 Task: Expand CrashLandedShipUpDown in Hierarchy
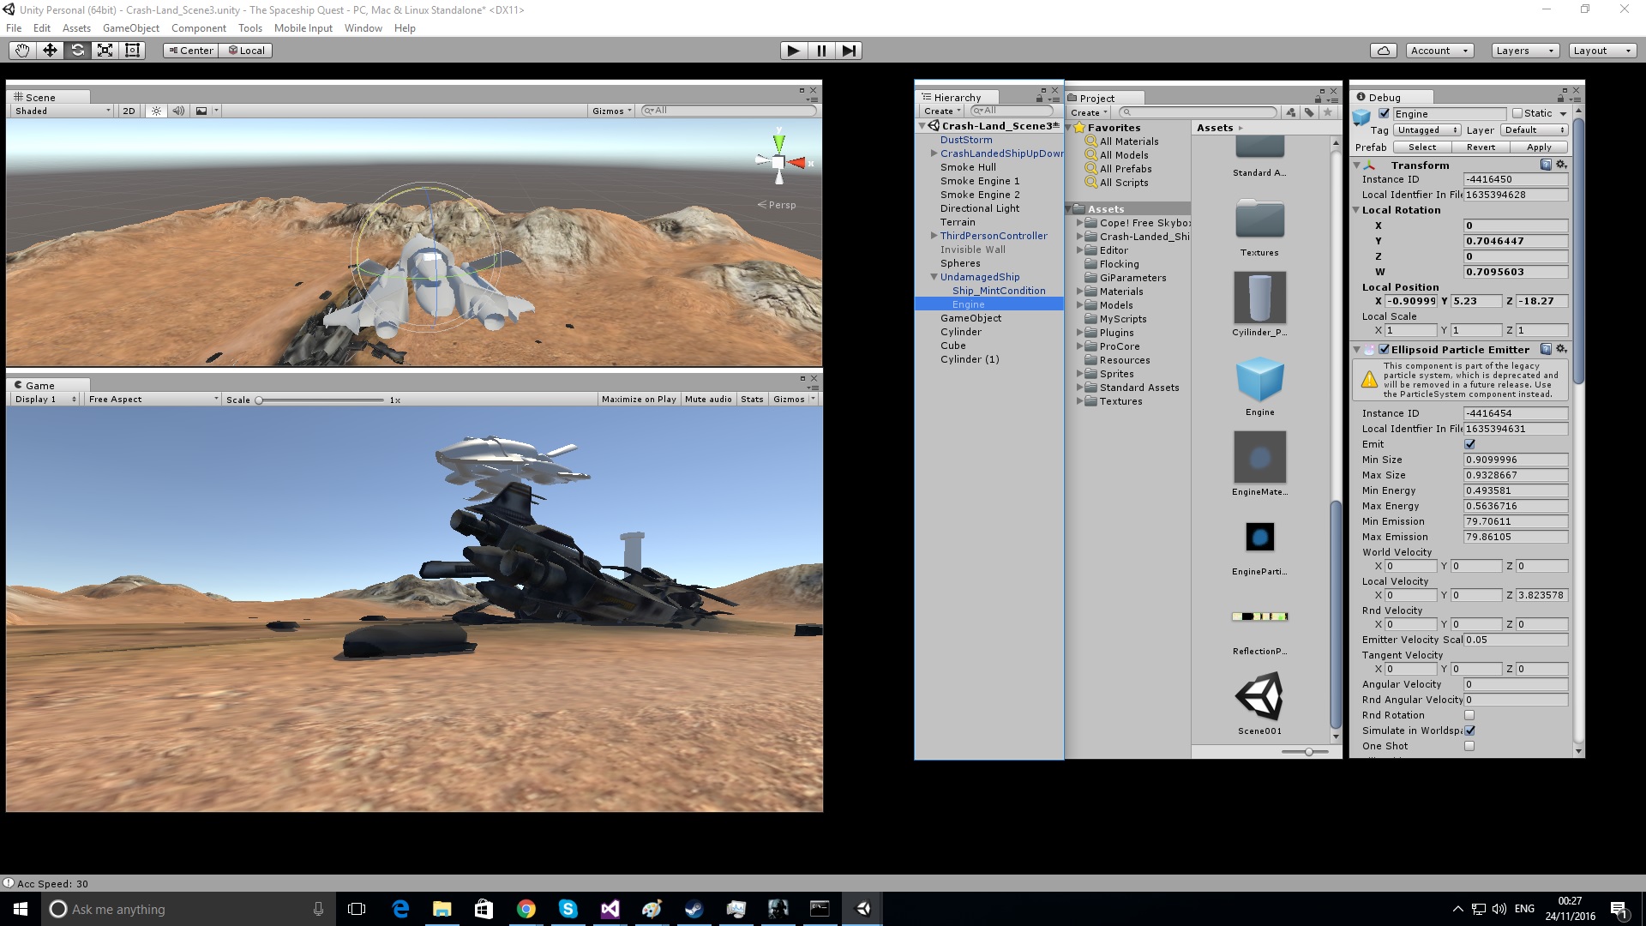coord(934,153)
